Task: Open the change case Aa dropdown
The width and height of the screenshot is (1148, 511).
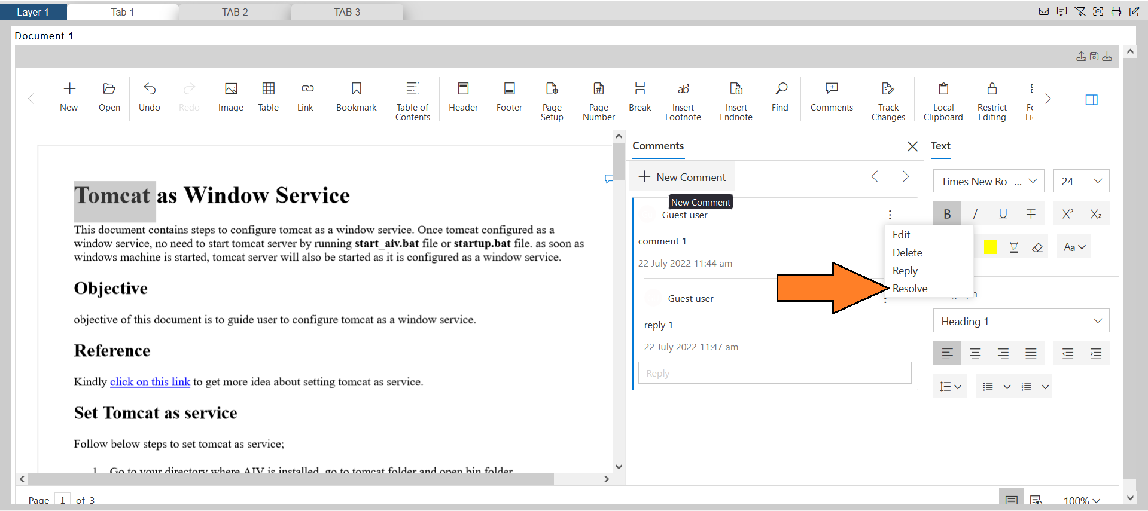Action: click(x=1074, y=247)
